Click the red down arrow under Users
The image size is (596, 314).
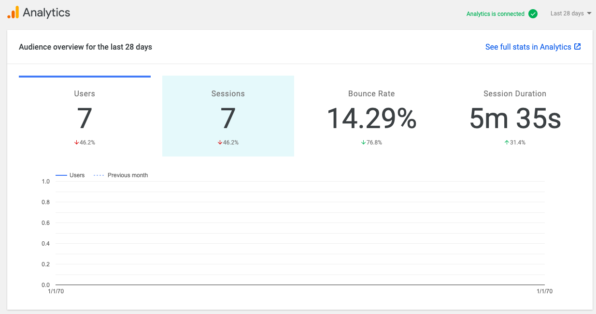(x=76, y=143)
